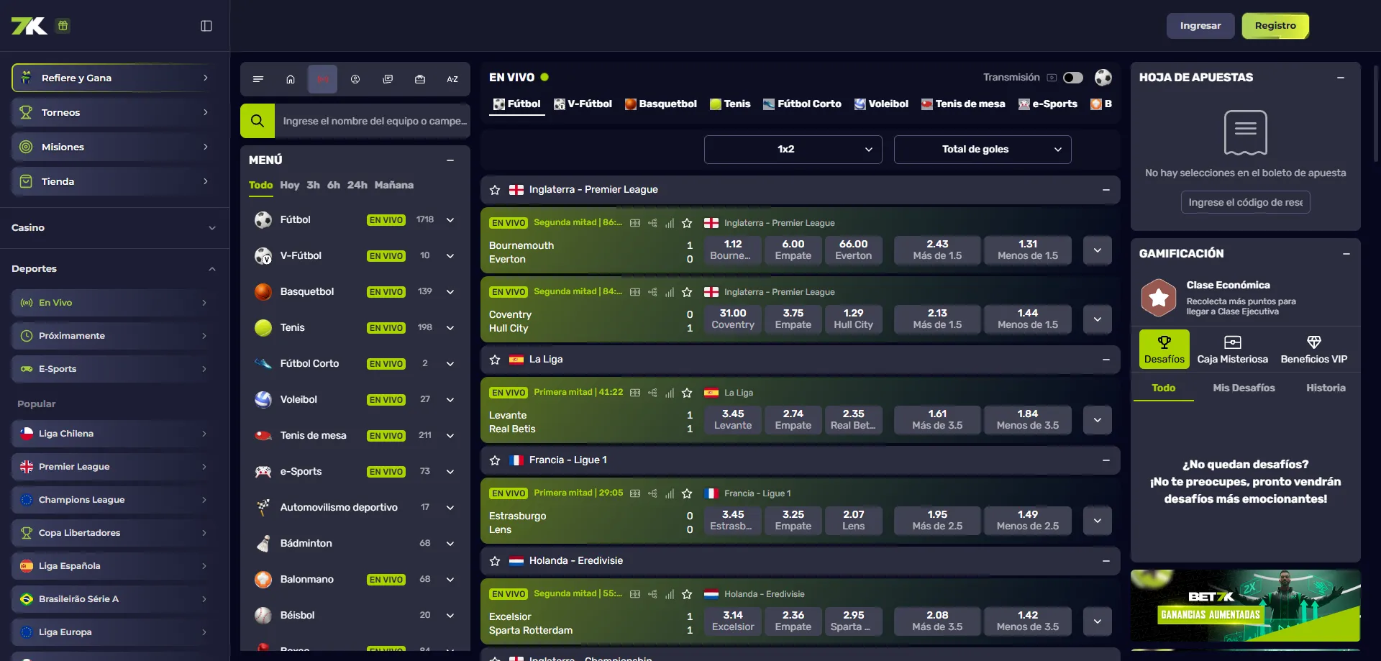
Task: Open the statistics bars icon for Coventry match
Action: point(670,292)
